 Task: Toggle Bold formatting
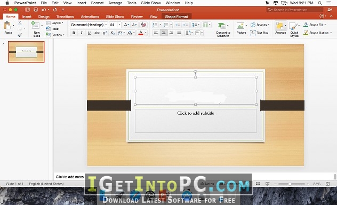pyautogui.click(x=74, y=33)
